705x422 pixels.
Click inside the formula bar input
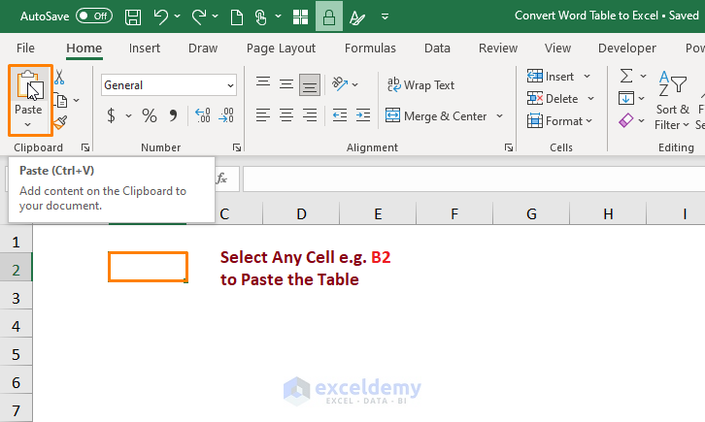474,179
